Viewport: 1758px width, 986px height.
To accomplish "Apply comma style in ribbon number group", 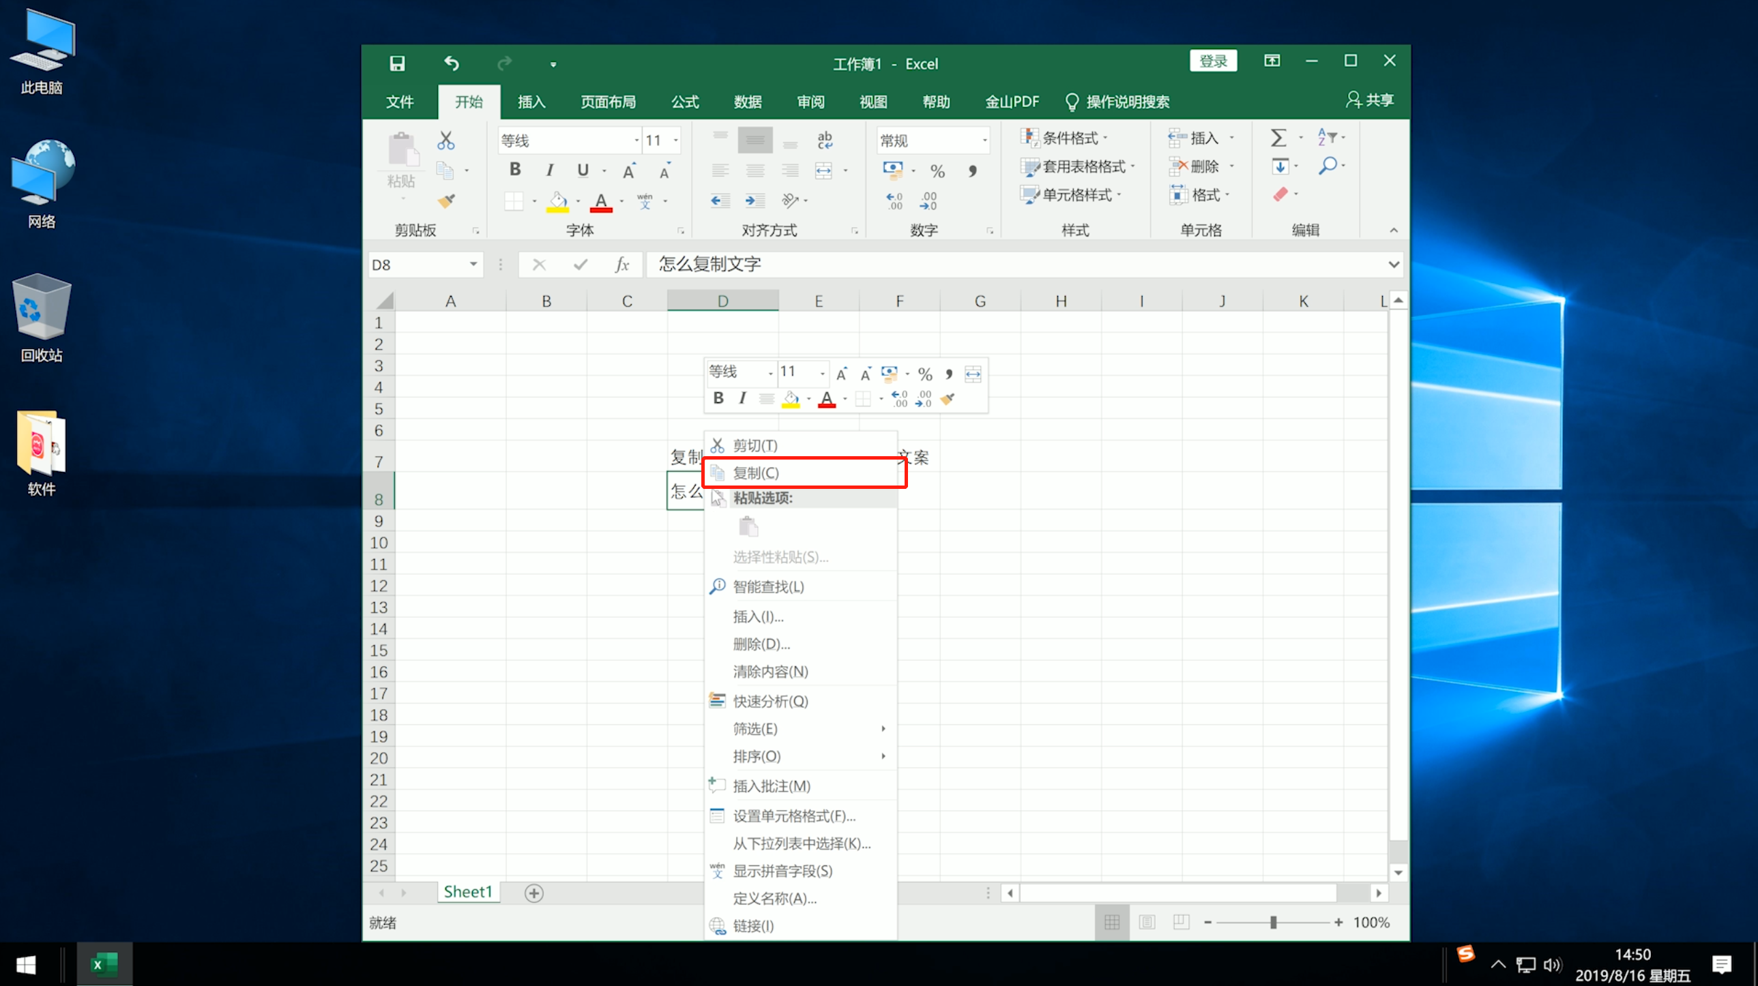I will (x=973, y=170).
